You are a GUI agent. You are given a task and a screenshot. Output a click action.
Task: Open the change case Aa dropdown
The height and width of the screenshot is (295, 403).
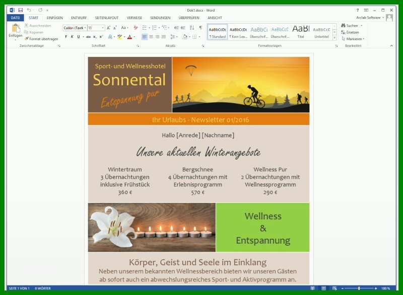point(124,28)
